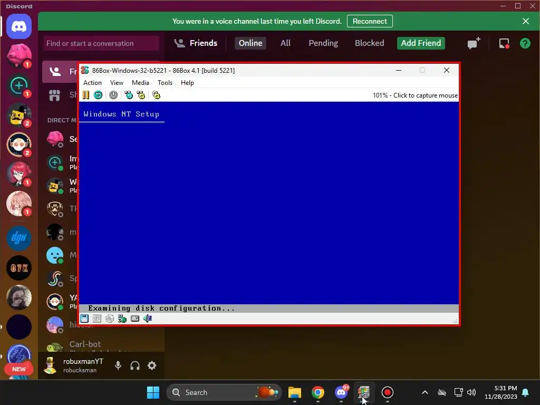540x405 pixels.
Task: Click the New Group DM chat-plus icon
Action: (474, 43)
